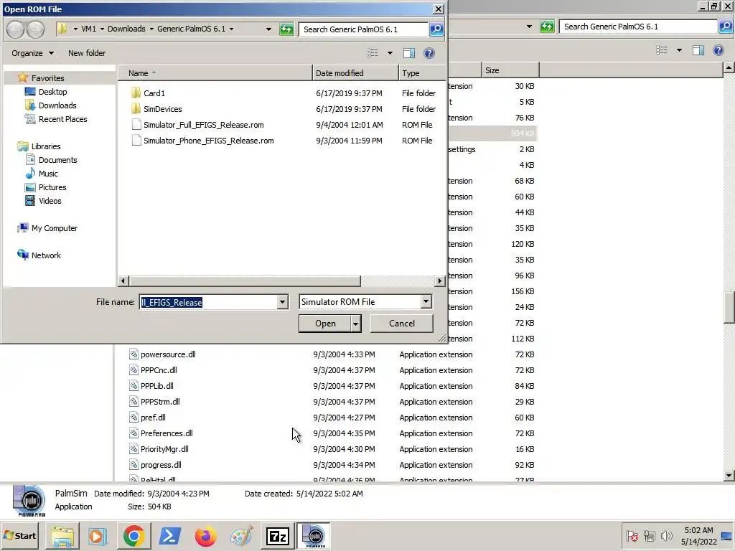
Task: Click the search magnifier icon in the dialog
Action: (x=436, y=29)
